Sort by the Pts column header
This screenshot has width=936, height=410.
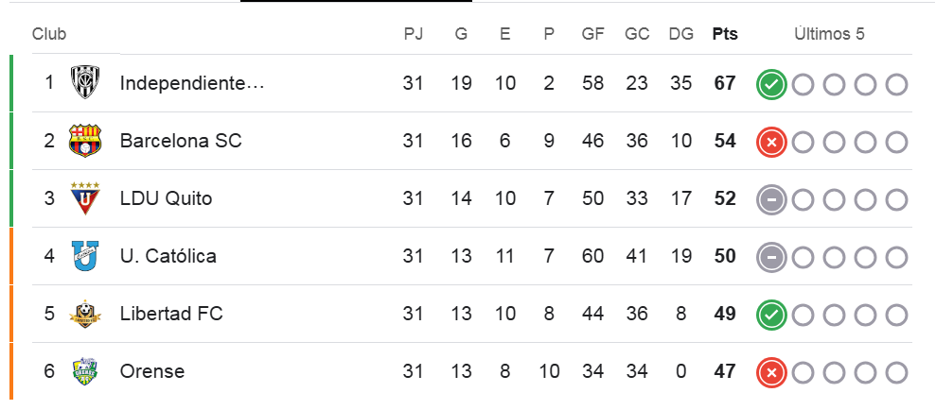(x=725, y=34)
